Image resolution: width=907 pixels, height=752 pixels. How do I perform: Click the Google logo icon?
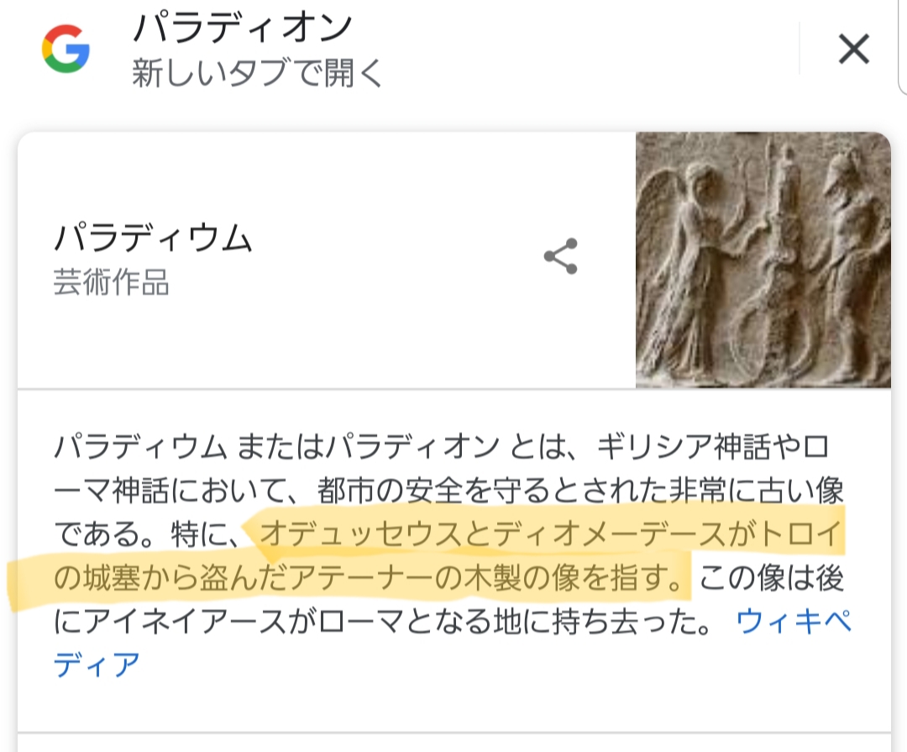point(66,50)
